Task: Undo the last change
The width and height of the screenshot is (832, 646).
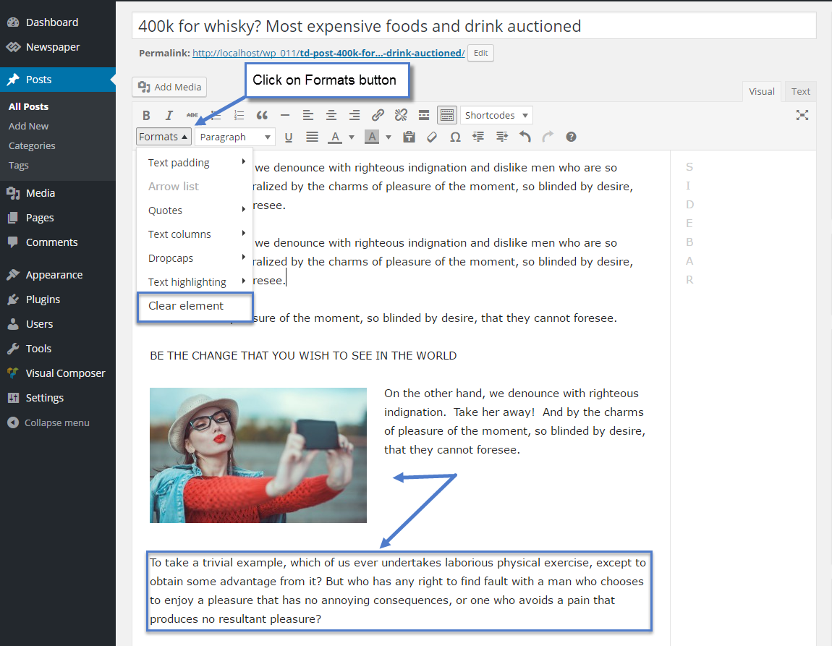Action: (x=525, y=137)
